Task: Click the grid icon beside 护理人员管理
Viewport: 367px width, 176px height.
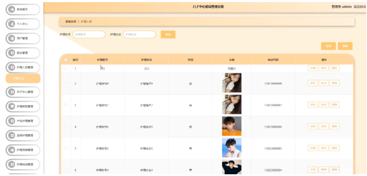Action: (x=11, y=67)
